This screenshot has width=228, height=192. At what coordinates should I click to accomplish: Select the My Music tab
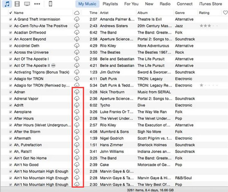(x=87, y=4)
